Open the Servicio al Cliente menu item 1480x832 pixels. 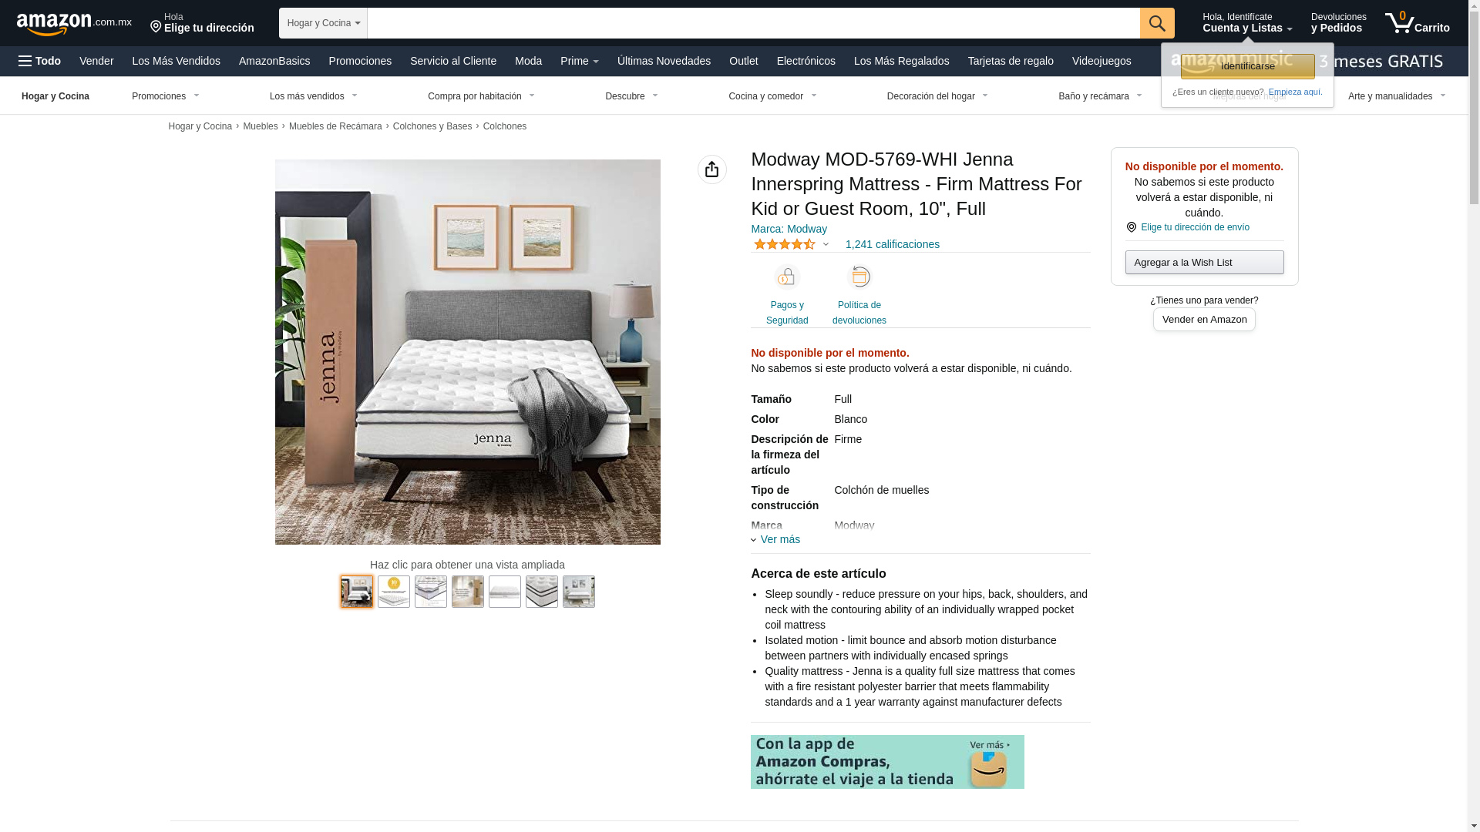pos(453,61)
